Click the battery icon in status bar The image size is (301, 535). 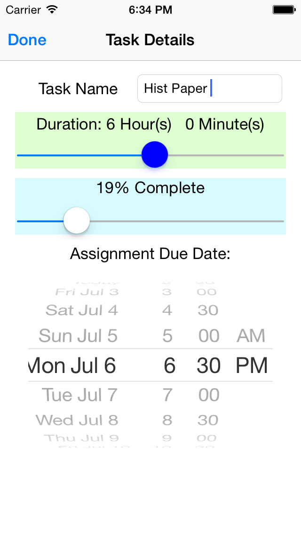284,9
